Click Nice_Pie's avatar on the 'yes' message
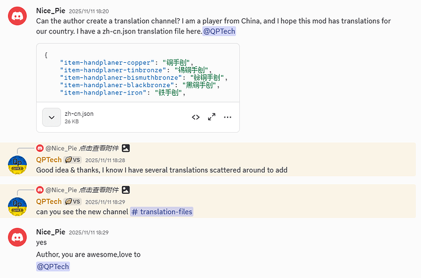The width and height of the screenshot is (421, 278). pos(18,237)
